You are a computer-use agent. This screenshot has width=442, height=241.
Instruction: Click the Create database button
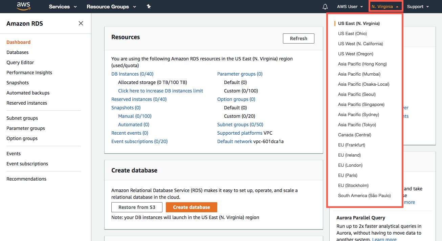point(191,207)
